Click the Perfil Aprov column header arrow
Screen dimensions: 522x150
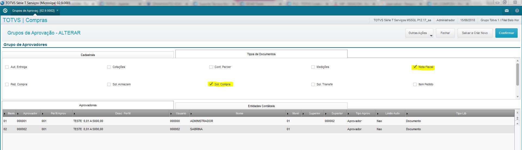point(43,114)
